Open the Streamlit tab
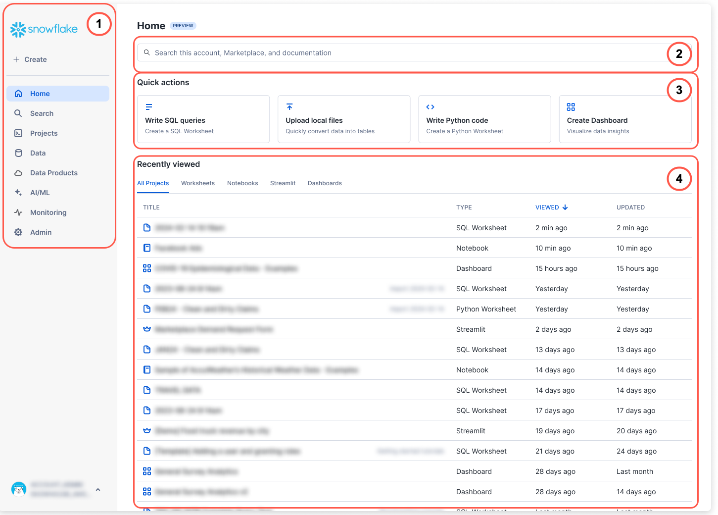Viewport: 718px width, 515px height. 283,183
